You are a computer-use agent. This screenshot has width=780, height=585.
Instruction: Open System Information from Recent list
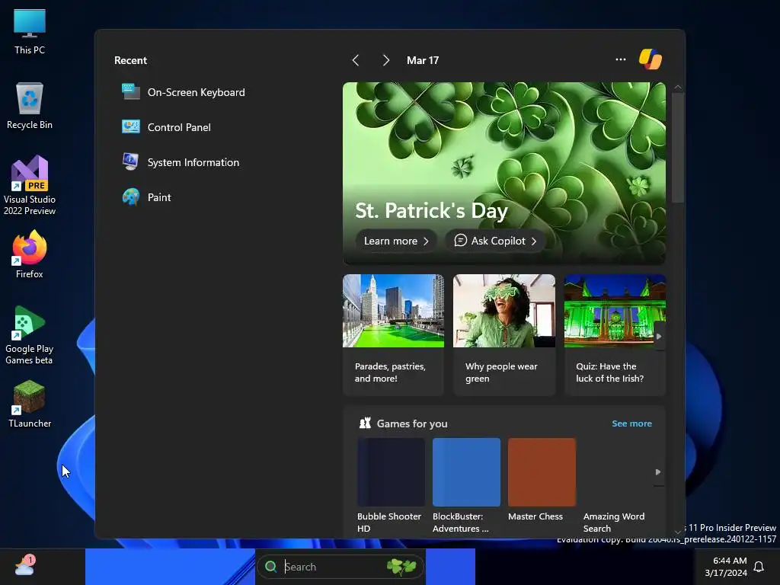point(180,162)
